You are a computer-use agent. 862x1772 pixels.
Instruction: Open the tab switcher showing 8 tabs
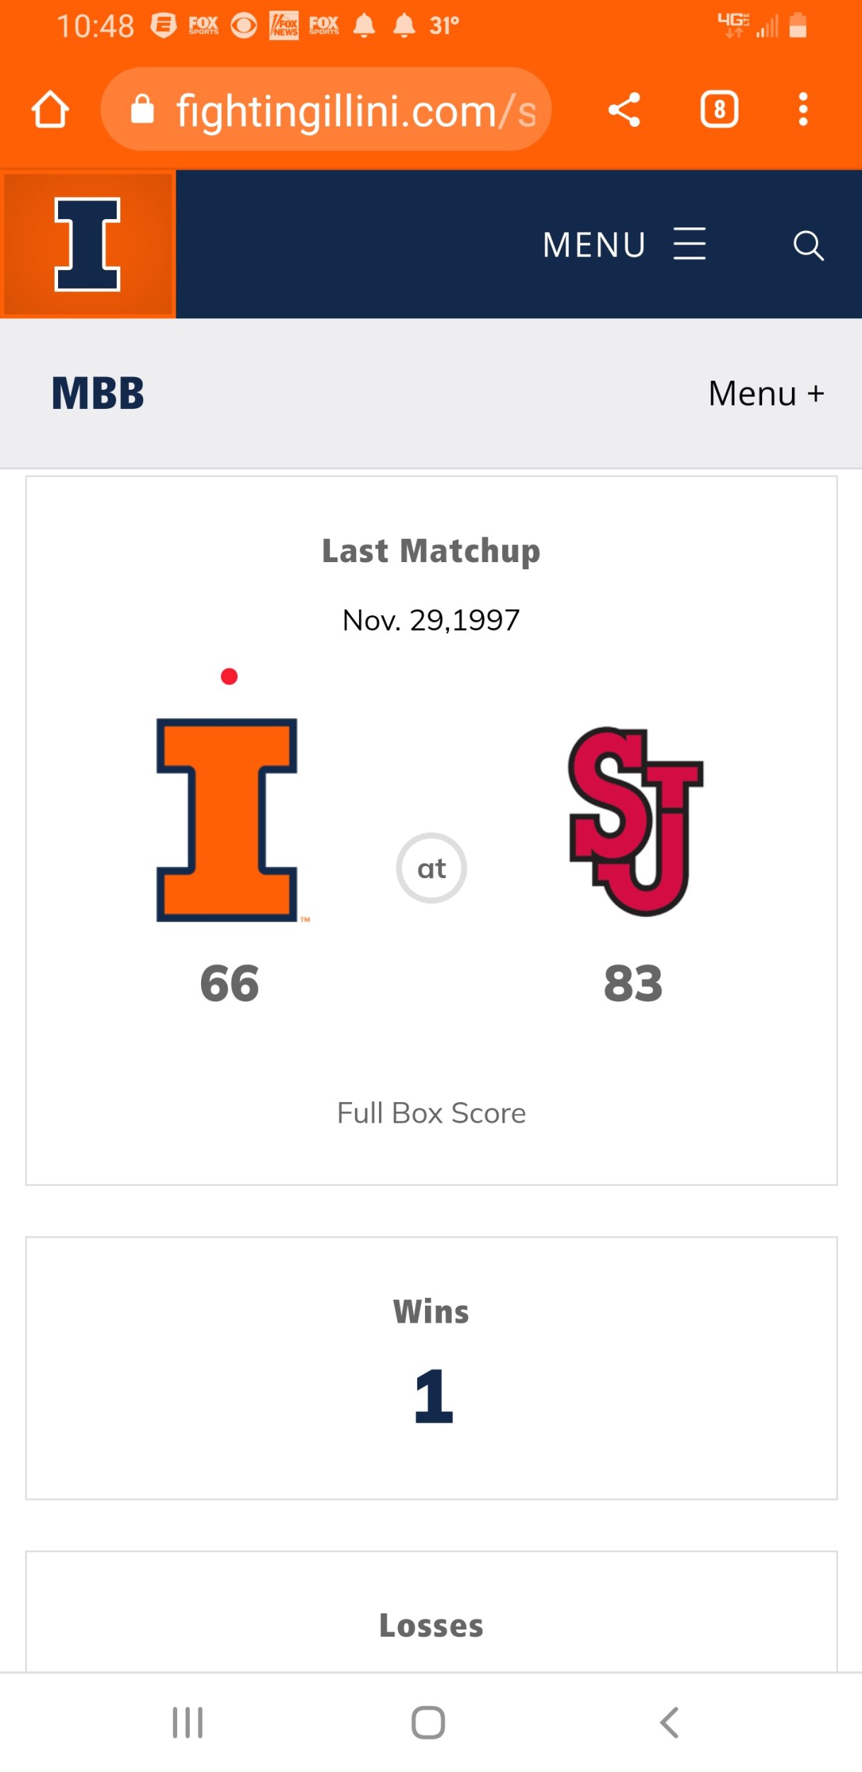pyautogui.click(x=719, y=110)
